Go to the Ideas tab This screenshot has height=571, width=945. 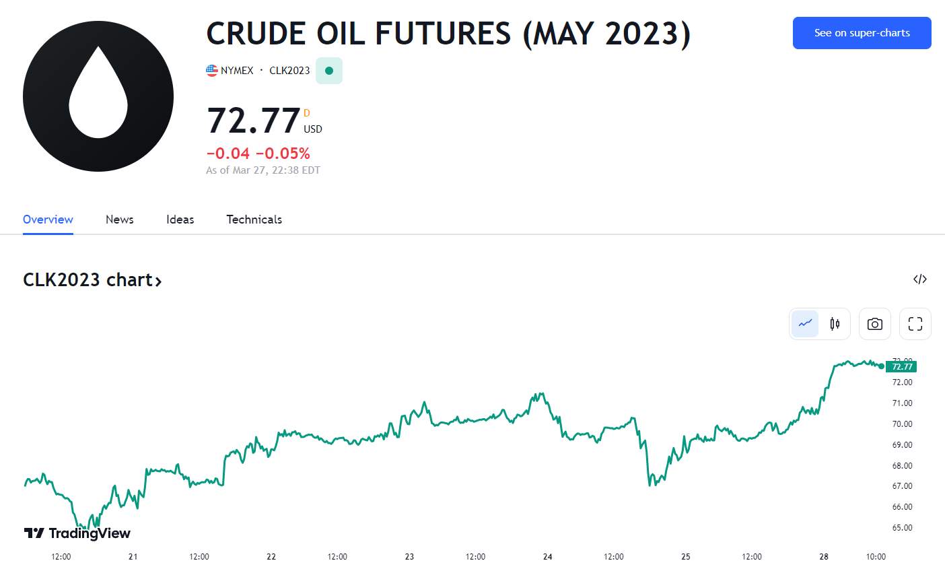coord(180,220)
